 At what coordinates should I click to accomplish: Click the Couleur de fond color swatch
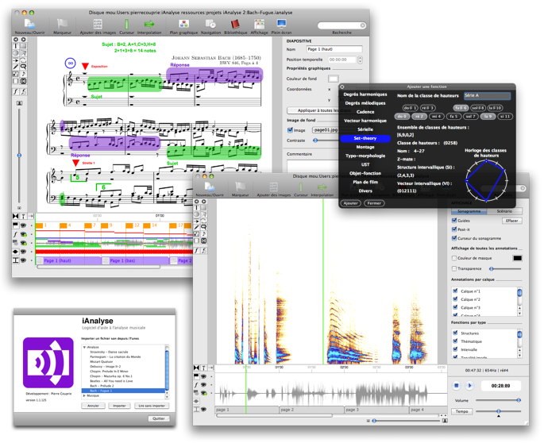point(333,79)
